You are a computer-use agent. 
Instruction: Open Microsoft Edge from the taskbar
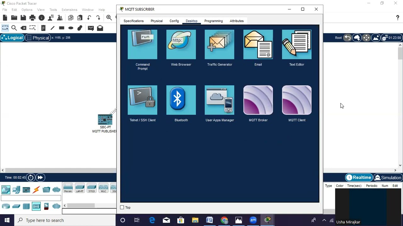coord(152,220)
